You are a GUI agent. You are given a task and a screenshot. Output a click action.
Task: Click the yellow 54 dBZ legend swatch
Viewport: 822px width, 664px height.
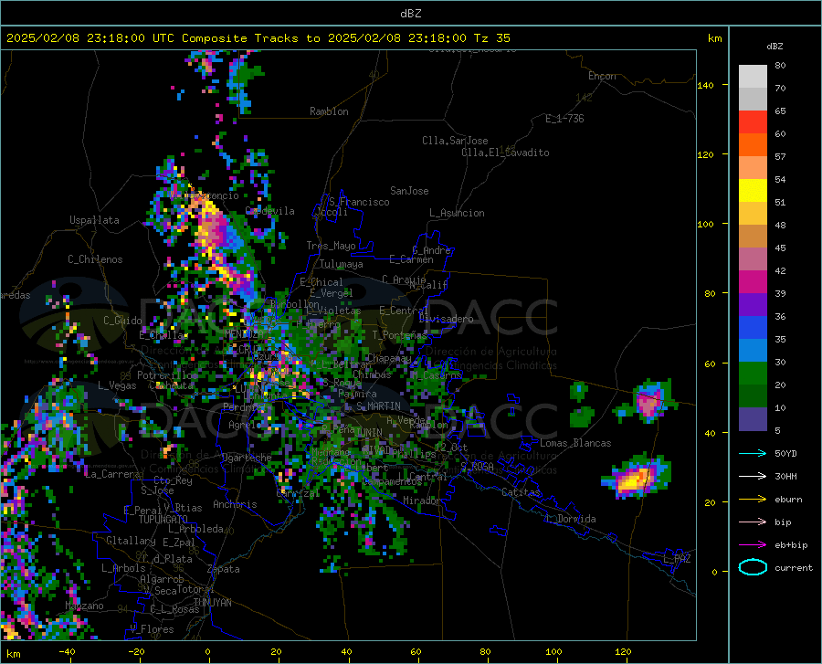pyautogui.click(x=753, y=190)
